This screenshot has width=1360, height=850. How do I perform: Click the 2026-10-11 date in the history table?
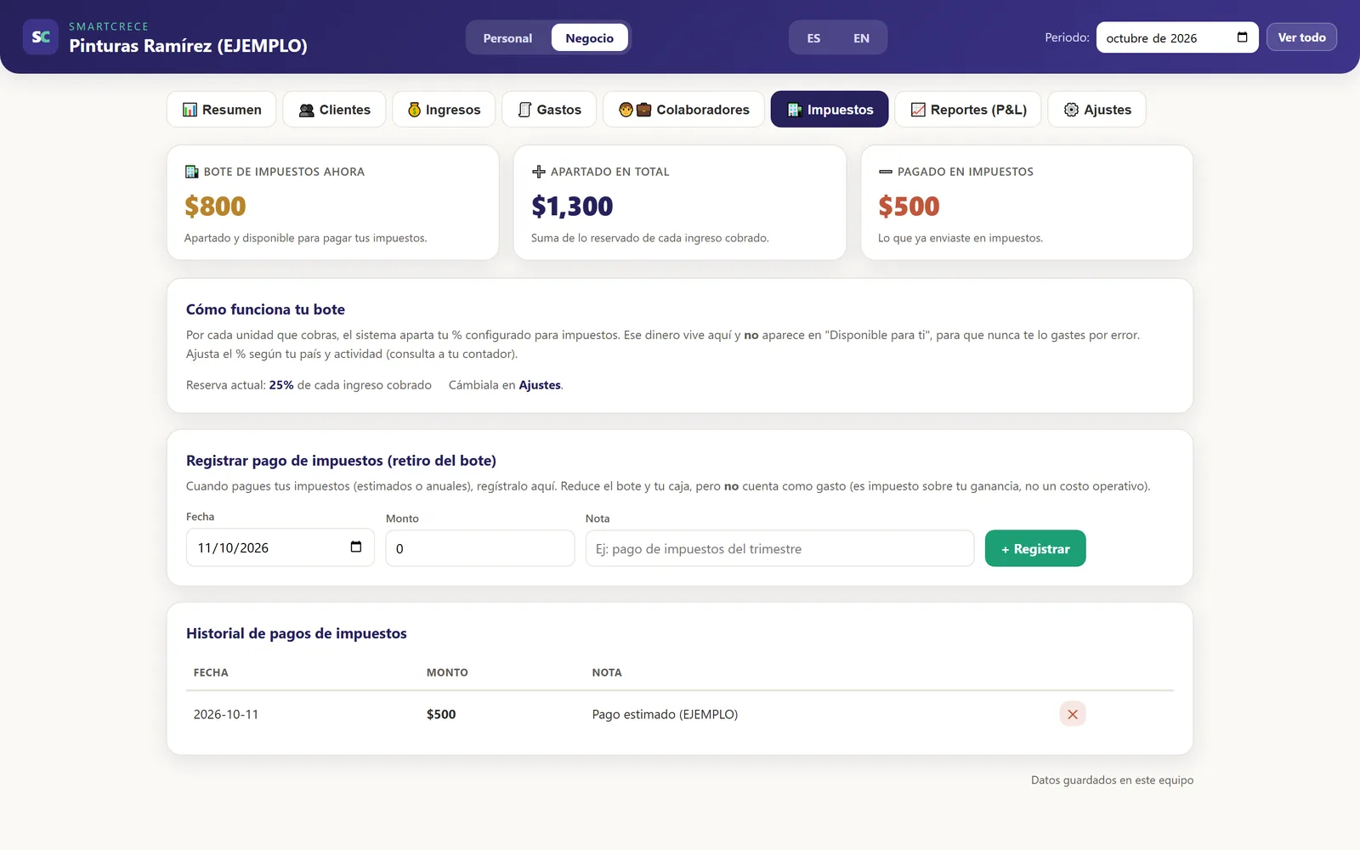[226, 714]
